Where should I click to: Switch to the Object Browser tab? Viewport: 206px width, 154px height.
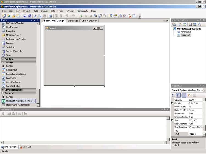(x=89, y=21)
